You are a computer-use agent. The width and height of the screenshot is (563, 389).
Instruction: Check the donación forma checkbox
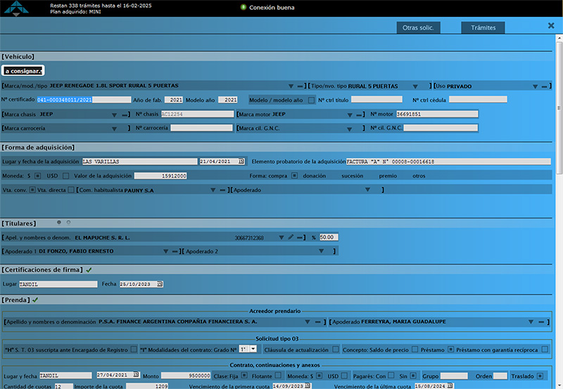(x=334, y=176)
